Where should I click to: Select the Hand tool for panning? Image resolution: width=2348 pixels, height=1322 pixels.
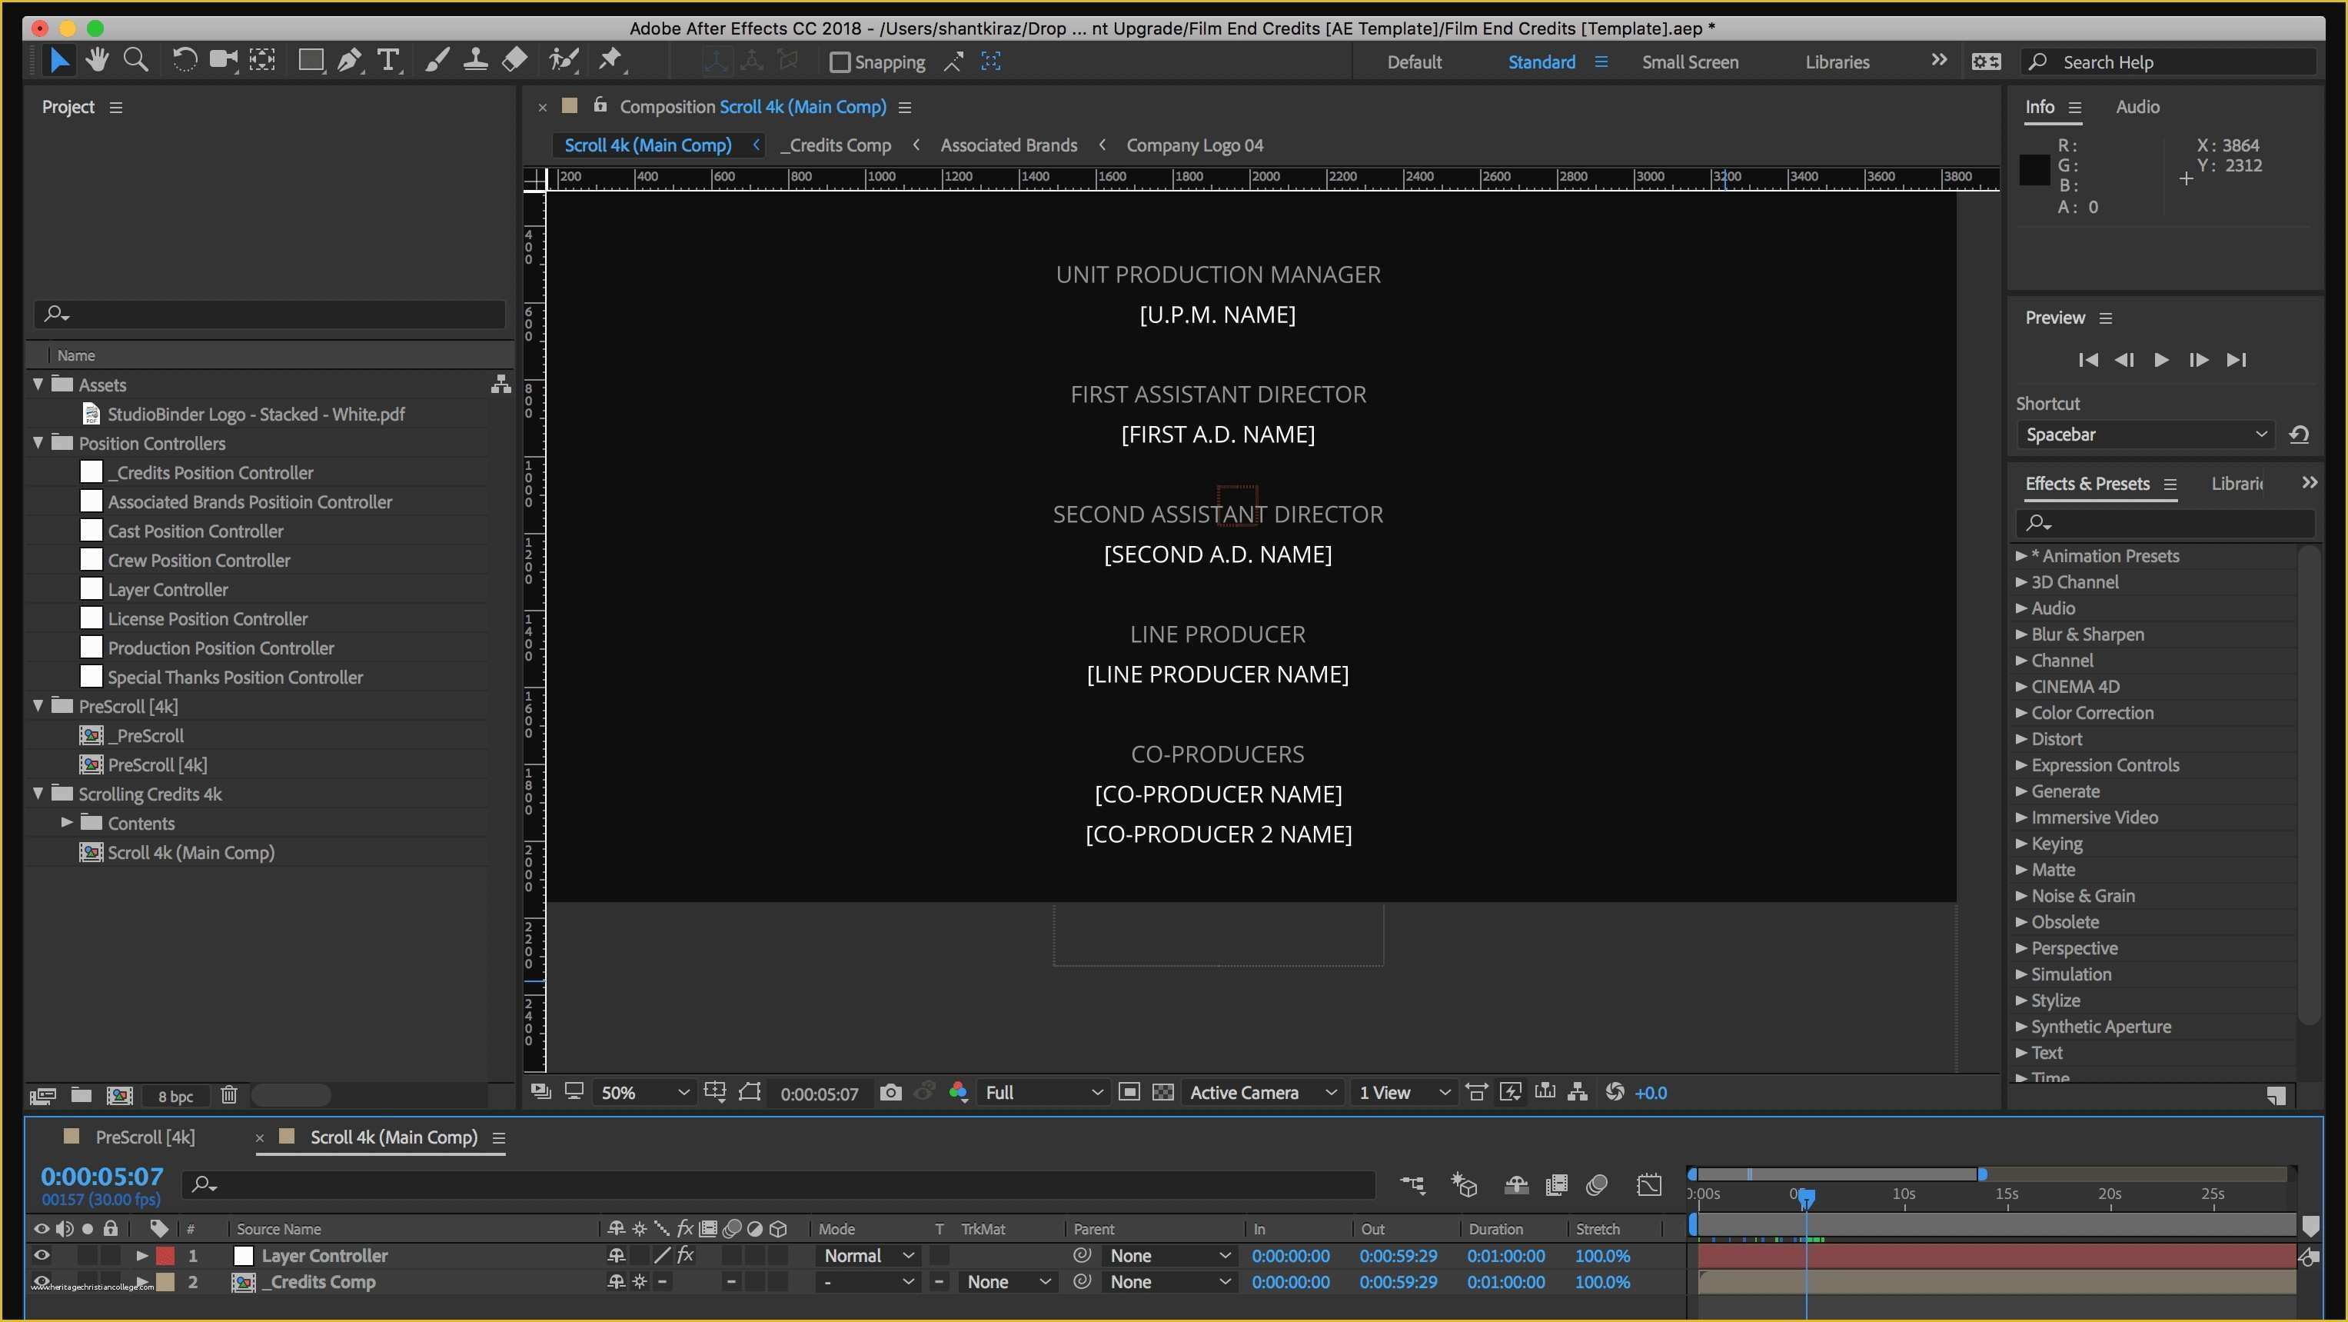(x=97, y=60)
